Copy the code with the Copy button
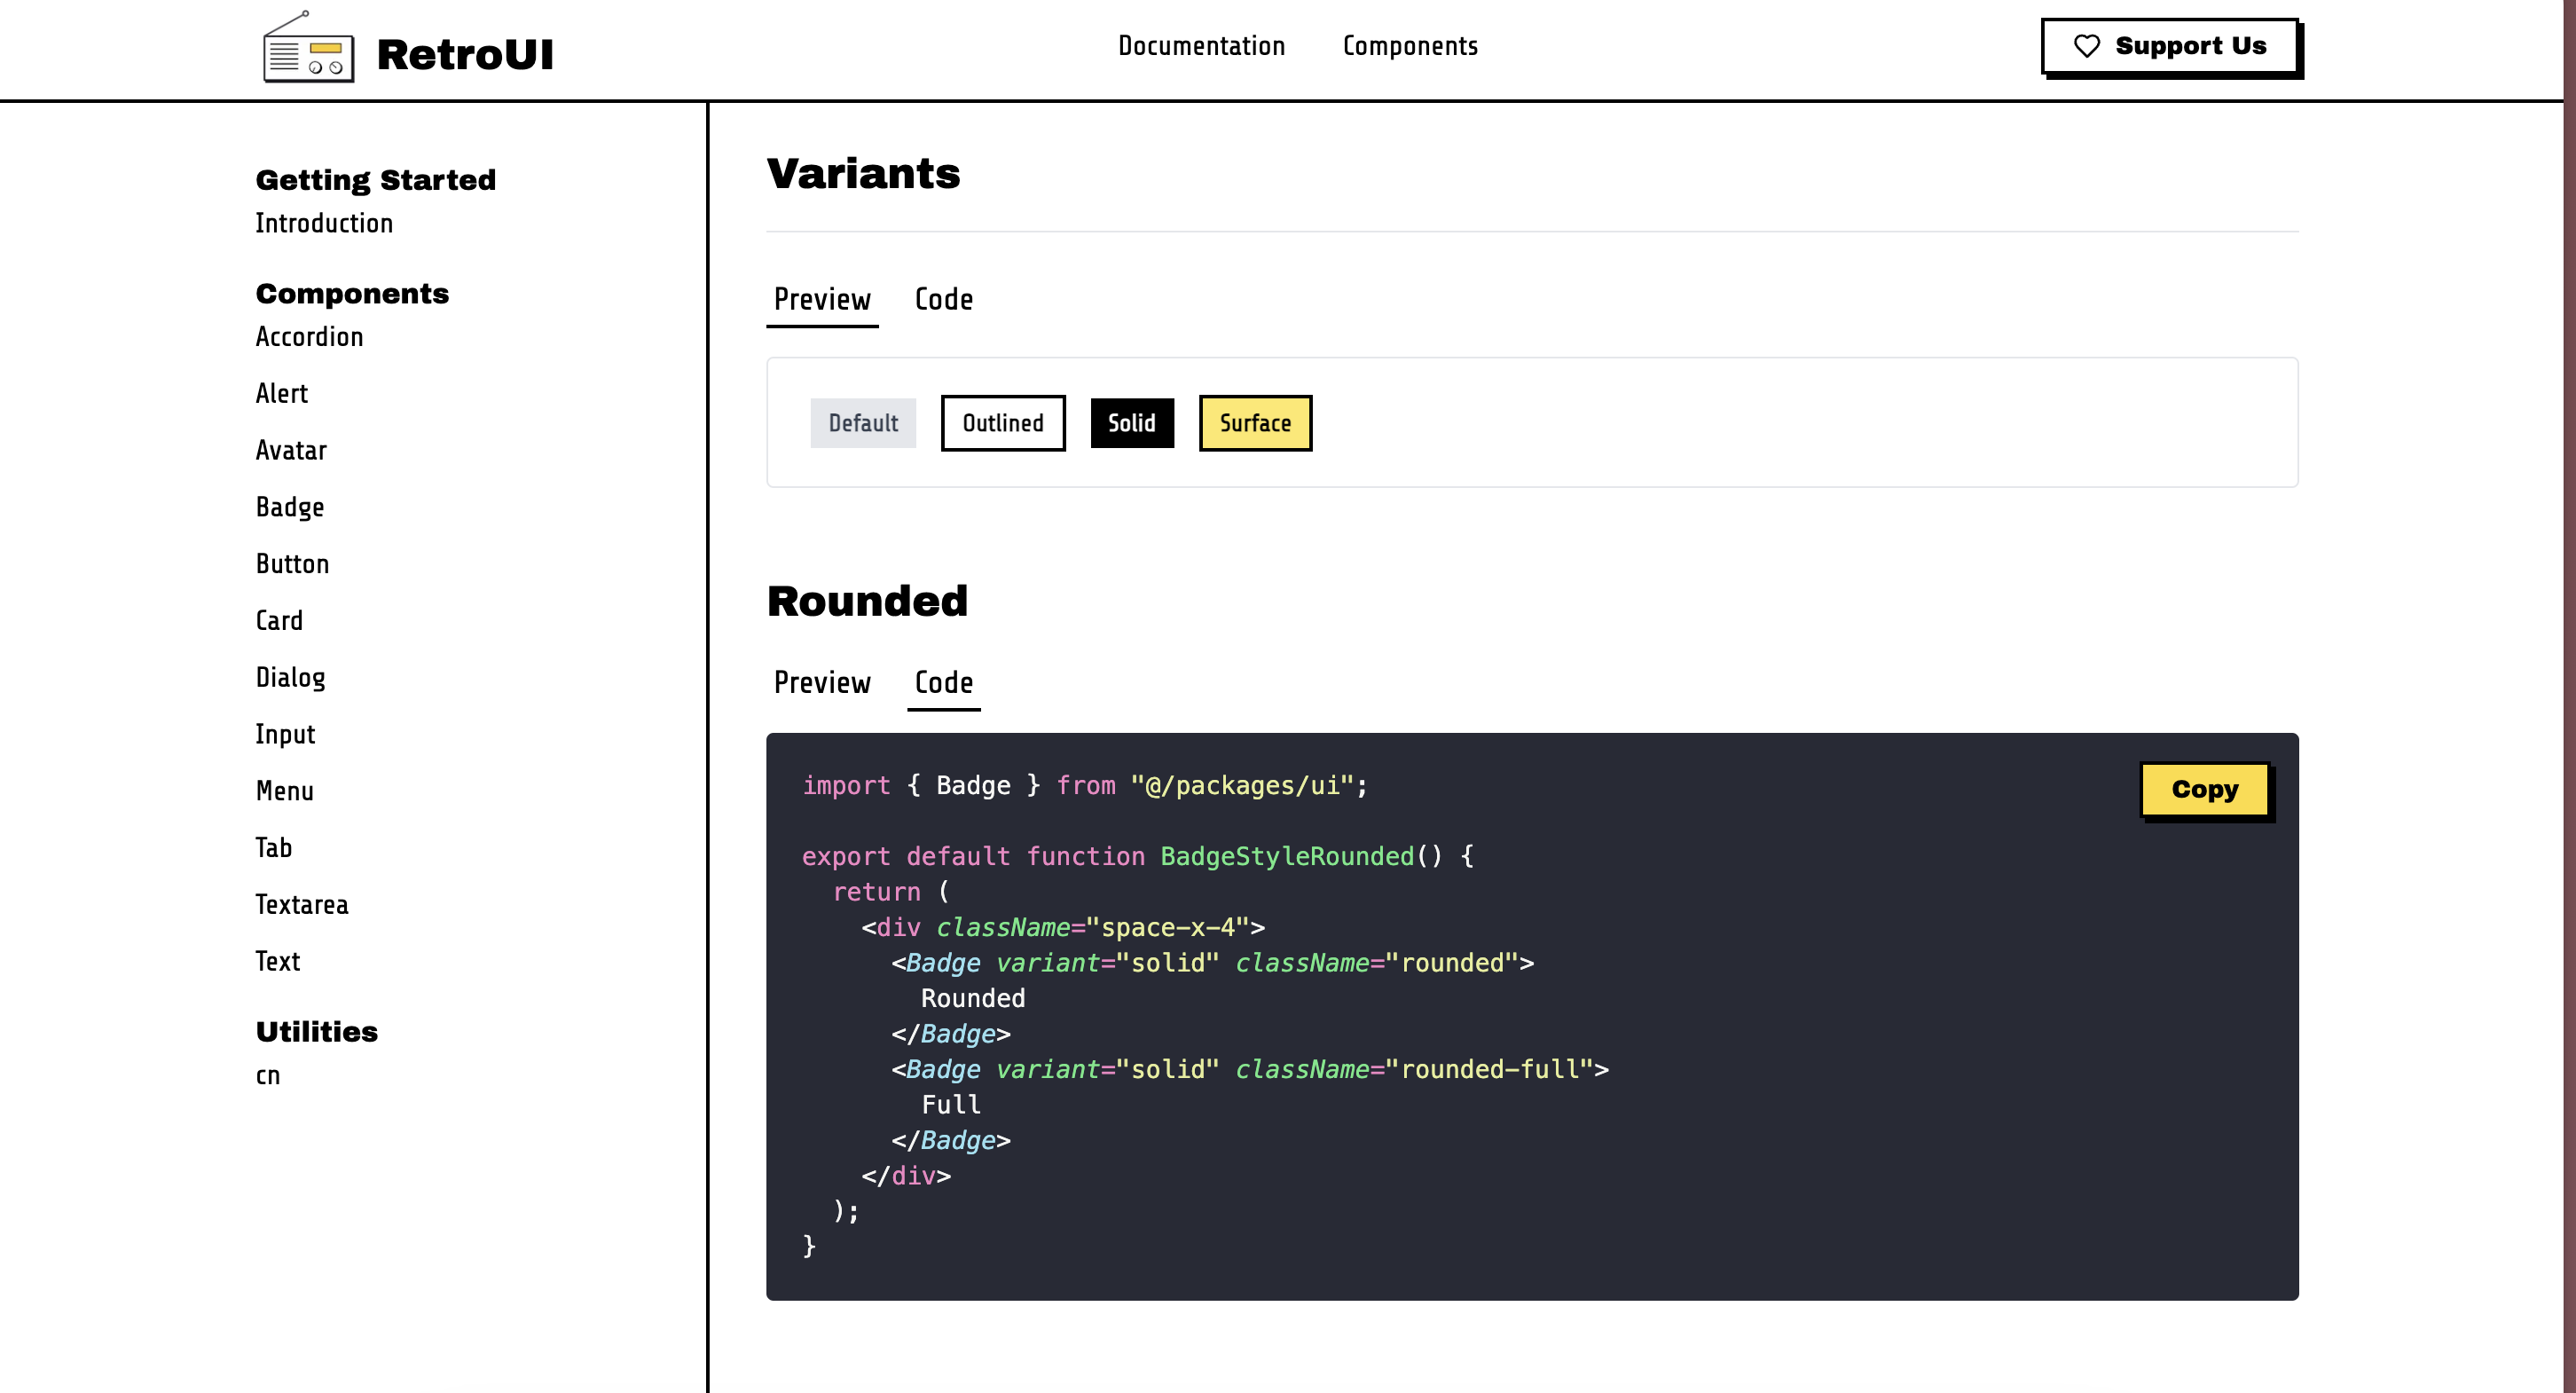Image resolution: width=2576 pixels, height=1393 pixels. (x=2205, y=790)
